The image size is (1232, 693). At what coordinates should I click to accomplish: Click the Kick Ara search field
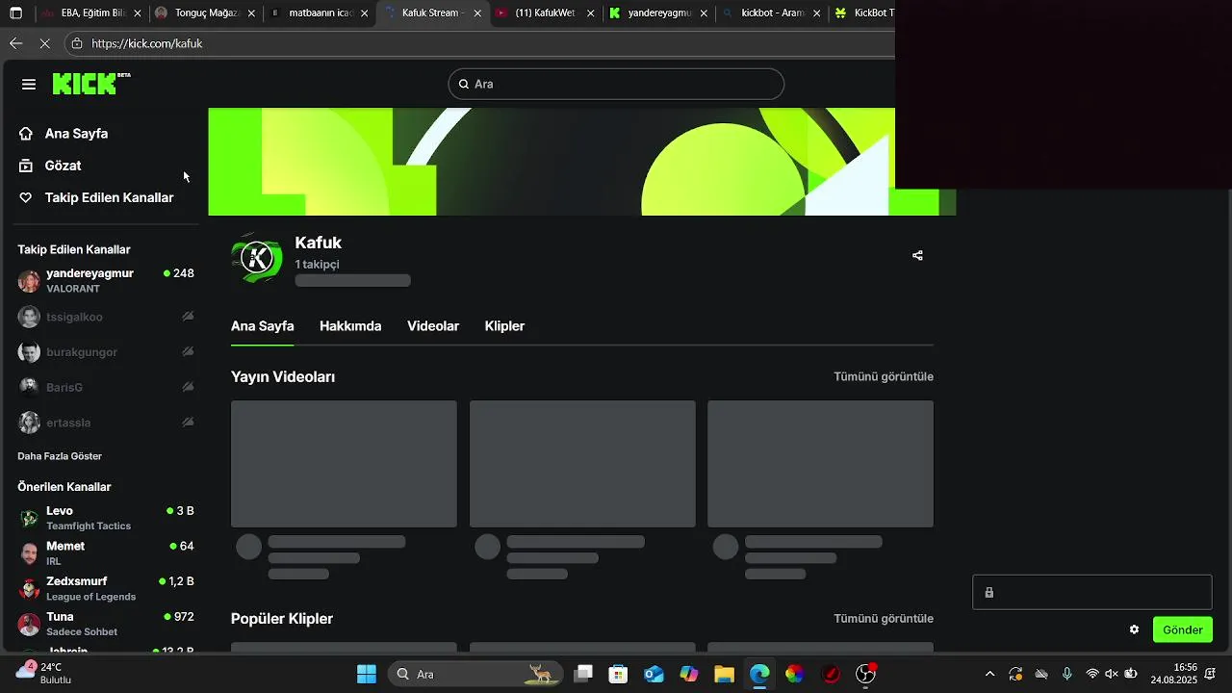point(616,84)
